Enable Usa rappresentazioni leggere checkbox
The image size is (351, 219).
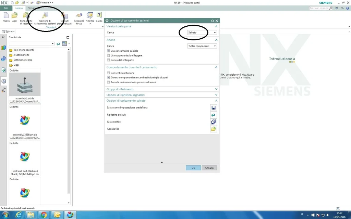click(x=108, y=55)
